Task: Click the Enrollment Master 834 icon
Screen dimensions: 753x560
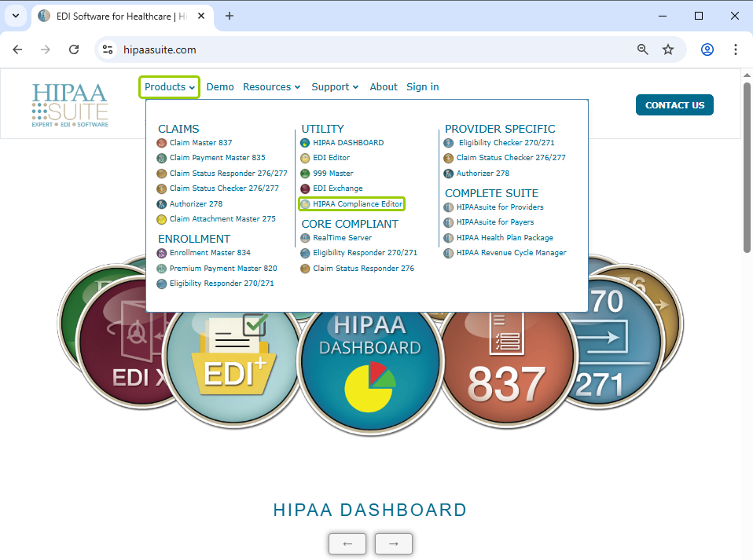Action: [x=162, y=253]
